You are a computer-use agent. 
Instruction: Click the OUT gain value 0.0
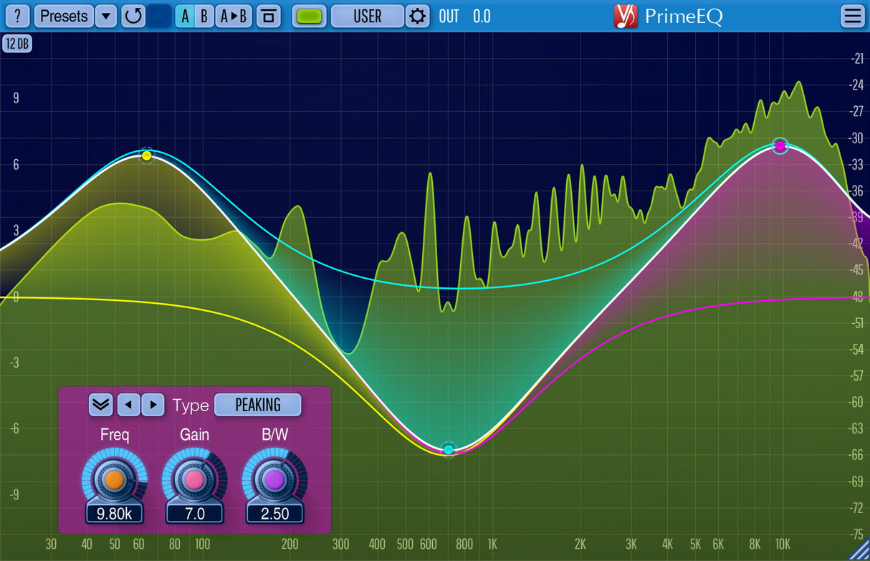pos(482,16)
